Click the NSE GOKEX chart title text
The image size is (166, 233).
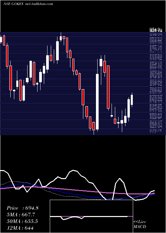tap(13, 4)
